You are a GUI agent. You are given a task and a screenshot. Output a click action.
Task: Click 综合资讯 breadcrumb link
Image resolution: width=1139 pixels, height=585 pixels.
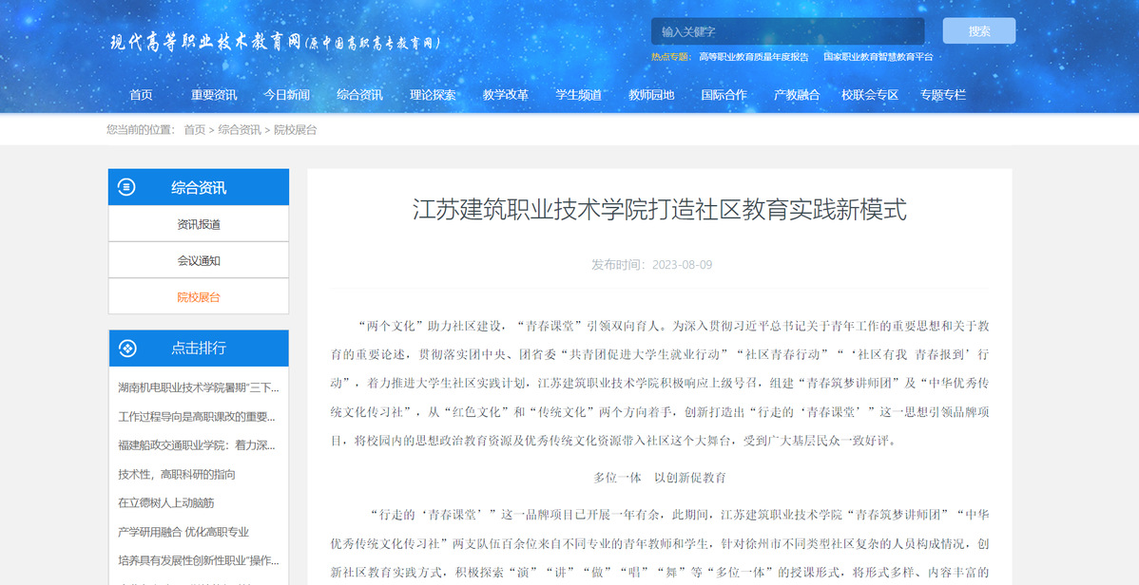(239, 130)
